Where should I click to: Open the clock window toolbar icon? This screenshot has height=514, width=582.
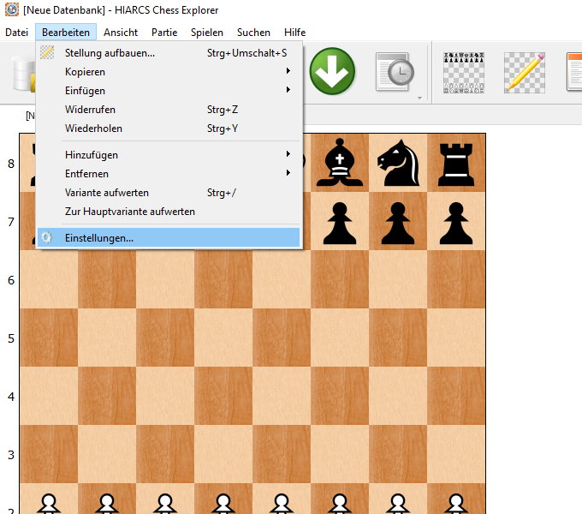tap(395, 72)
